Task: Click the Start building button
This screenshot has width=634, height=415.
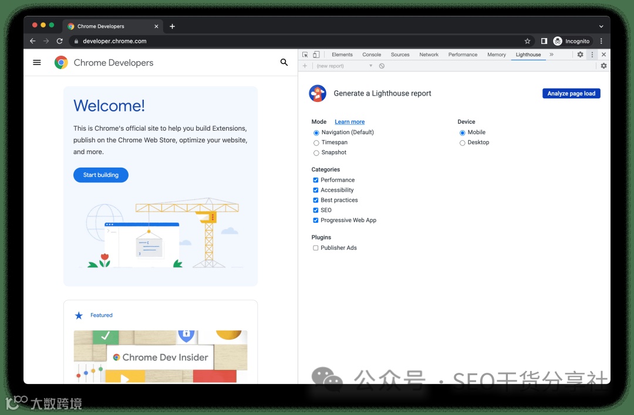Action: pyautogui.click(x=101, y=175)
